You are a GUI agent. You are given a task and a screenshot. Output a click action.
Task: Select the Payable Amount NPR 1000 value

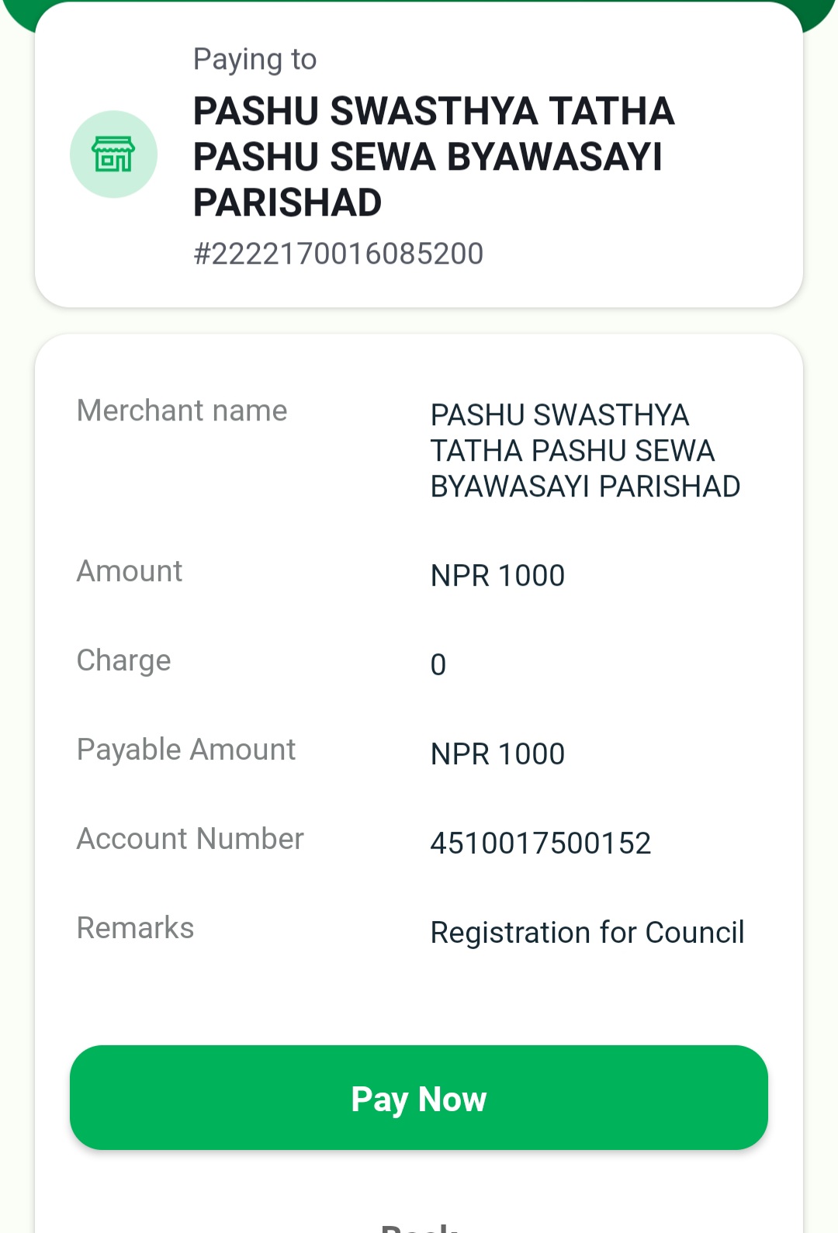pyautogui.click(x=497, y=754)
